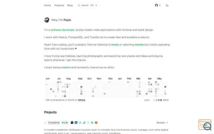Go to the Home nav item

pos(48,5)
